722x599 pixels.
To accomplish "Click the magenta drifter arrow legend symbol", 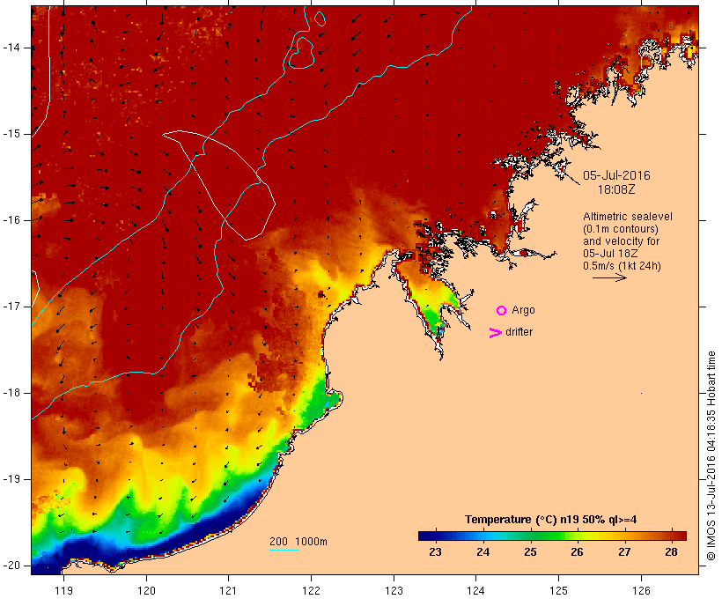I will tap(495, 333).
